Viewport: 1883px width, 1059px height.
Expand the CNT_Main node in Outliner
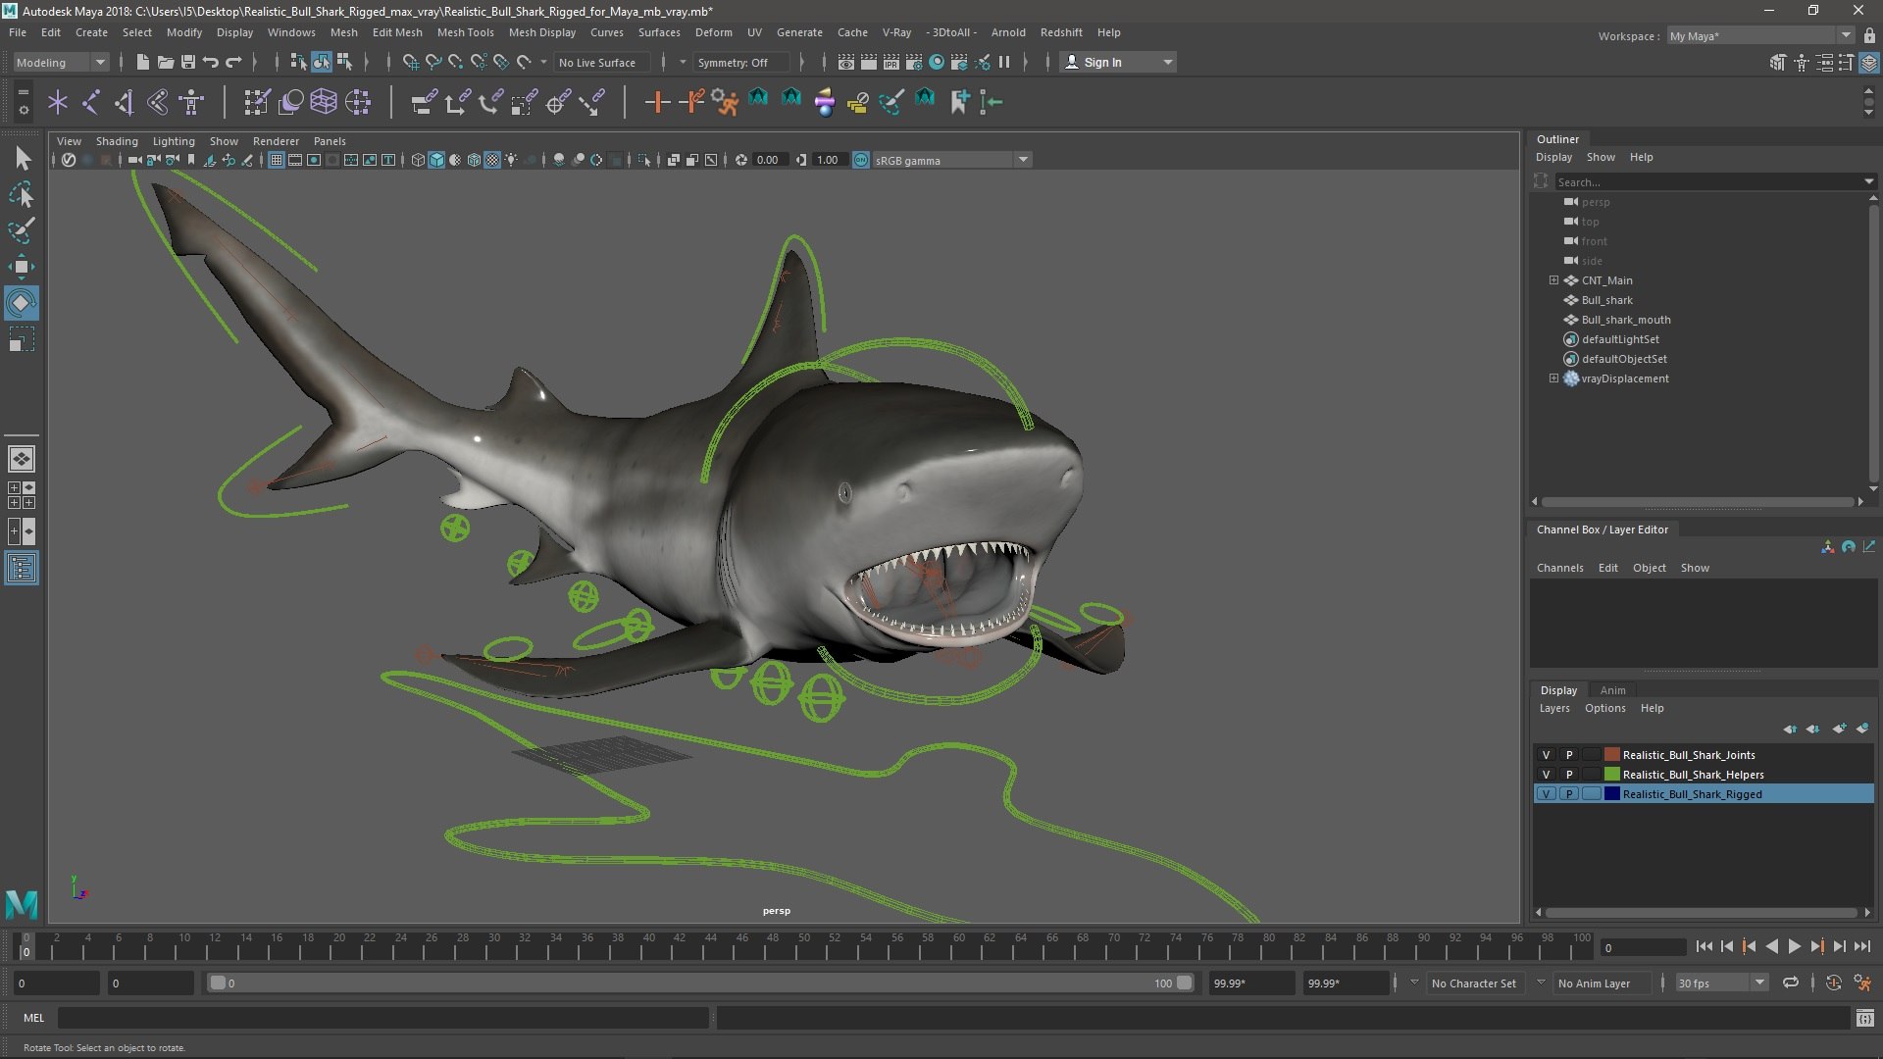[x=1553, y=280]
